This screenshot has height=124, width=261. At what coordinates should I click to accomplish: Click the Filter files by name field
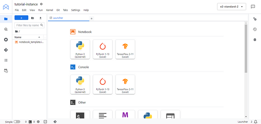29,25
